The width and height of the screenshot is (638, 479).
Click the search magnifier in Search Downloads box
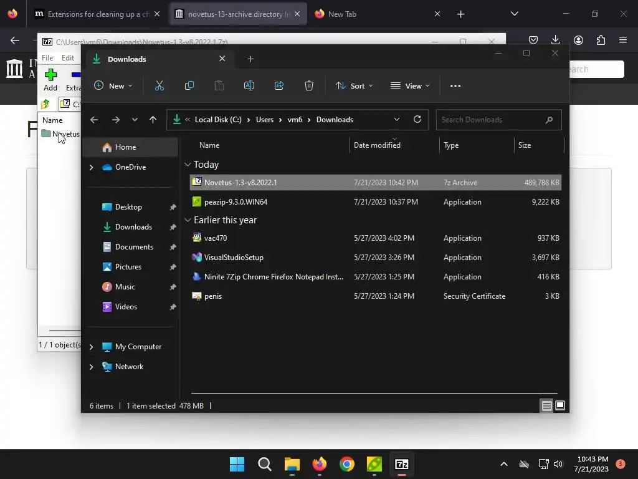coord(549,120)
